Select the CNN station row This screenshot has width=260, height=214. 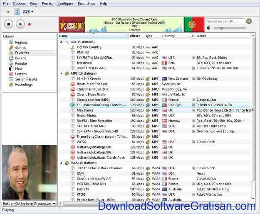[x=154, y=173]
